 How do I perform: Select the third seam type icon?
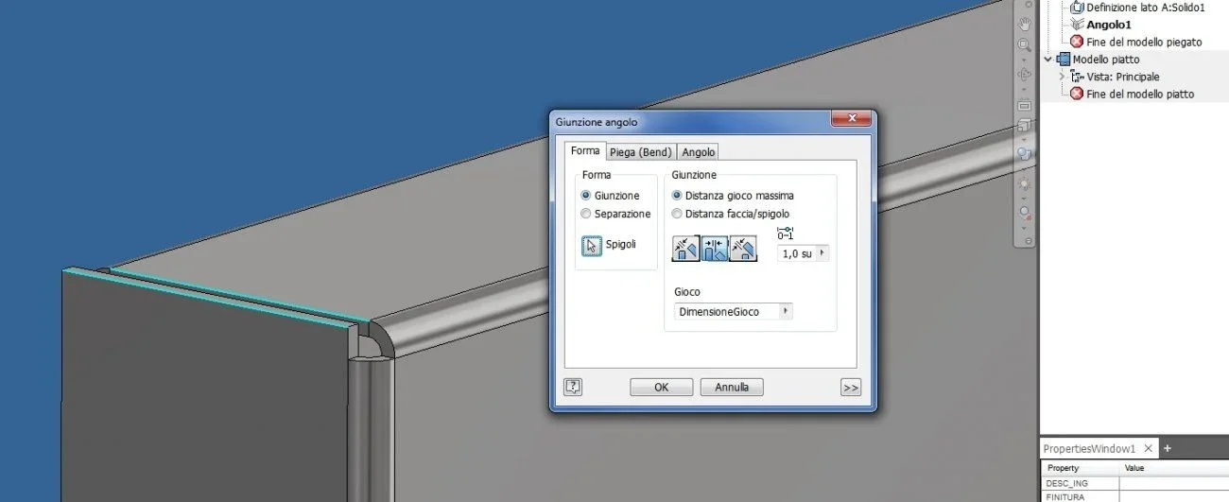743,249
